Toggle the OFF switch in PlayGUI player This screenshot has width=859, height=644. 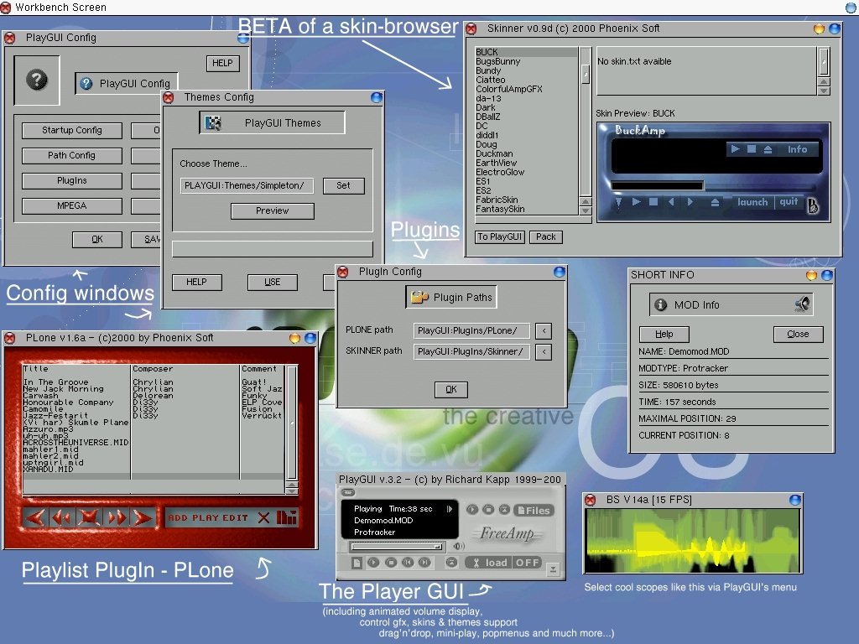click(x=527, y=563)
